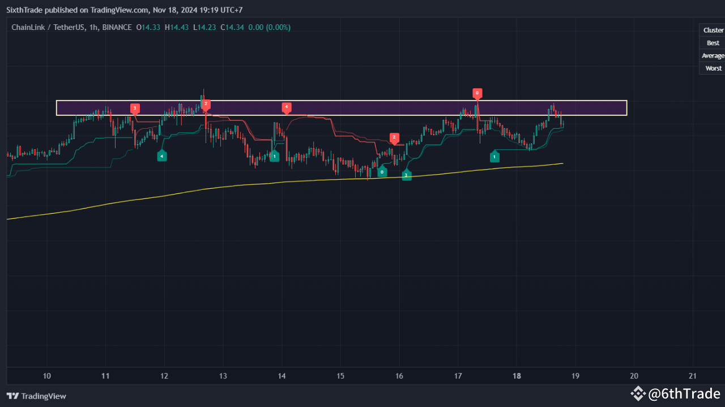
Task: Click the pink "4" signal marker near Nov 14
Action: 287,107
